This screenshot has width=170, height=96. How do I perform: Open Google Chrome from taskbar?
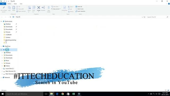tap(63, 94)
